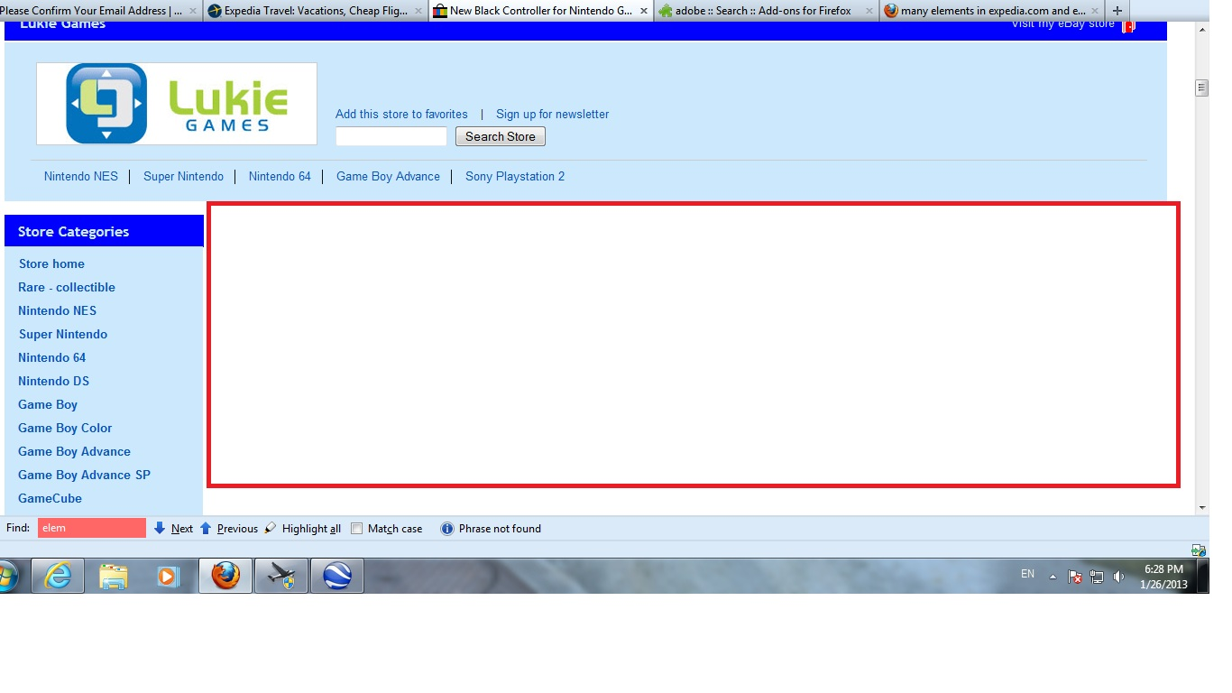1232x693 pixels.
Task: Click the Phrase not found message
Action: point(500,529)
